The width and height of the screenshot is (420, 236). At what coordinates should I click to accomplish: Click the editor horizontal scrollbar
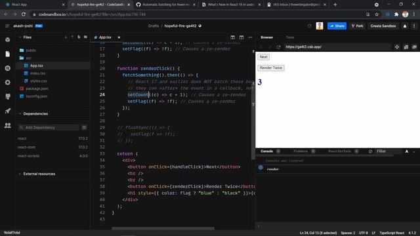tap(163, 229)
